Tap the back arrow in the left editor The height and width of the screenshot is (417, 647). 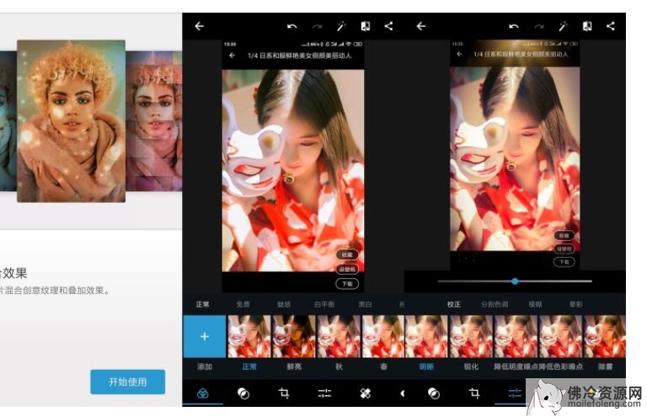pyautogui.click(x=199, y=26)
